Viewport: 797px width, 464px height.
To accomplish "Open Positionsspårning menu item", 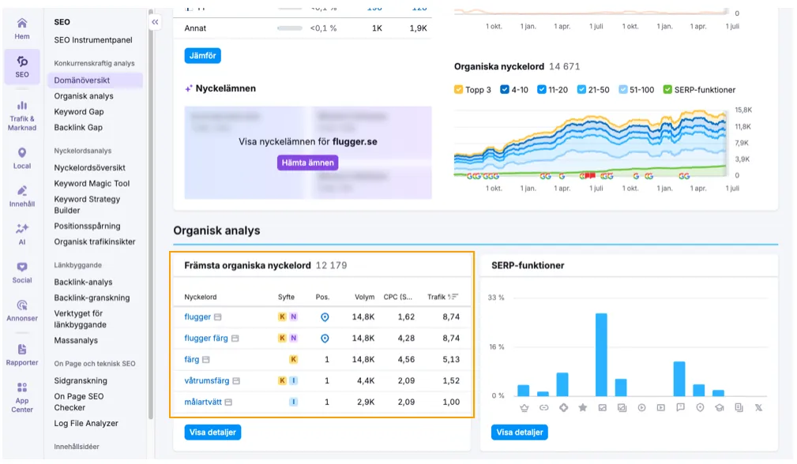I will coord(88,226).
